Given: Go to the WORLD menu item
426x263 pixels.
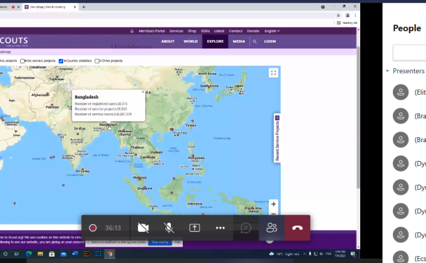Looking at the screenshot, I should click(190, 41).
